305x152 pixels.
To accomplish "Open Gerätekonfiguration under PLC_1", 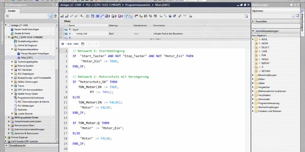I will click(28, 41).
